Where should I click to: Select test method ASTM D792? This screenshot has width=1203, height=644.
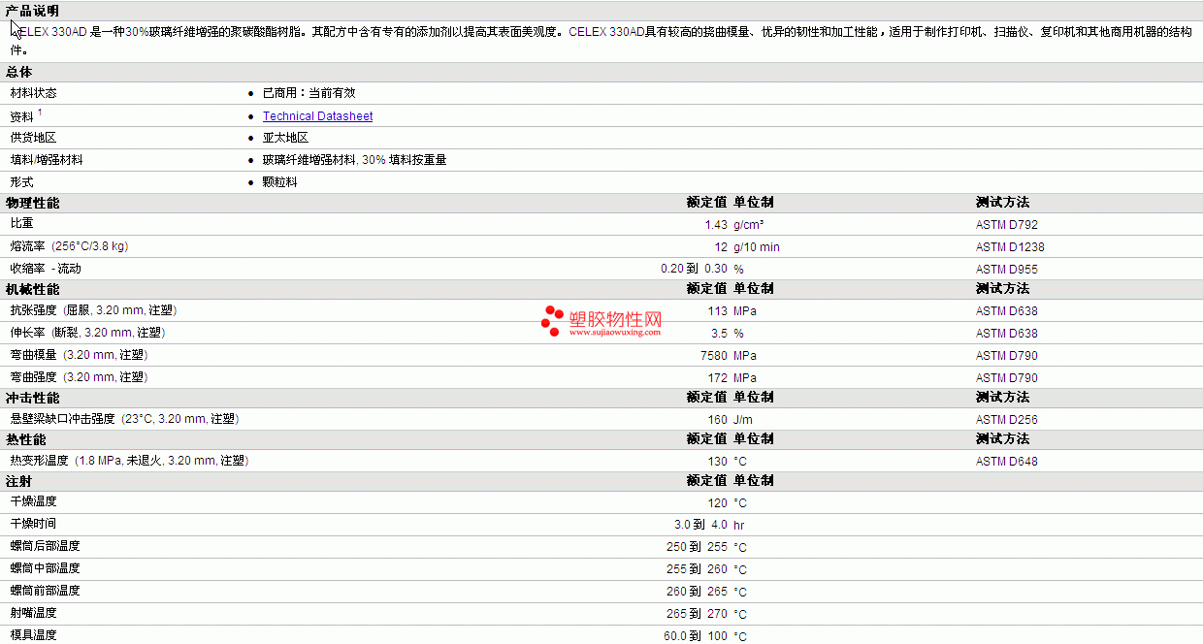click(x=1007, y=225)
